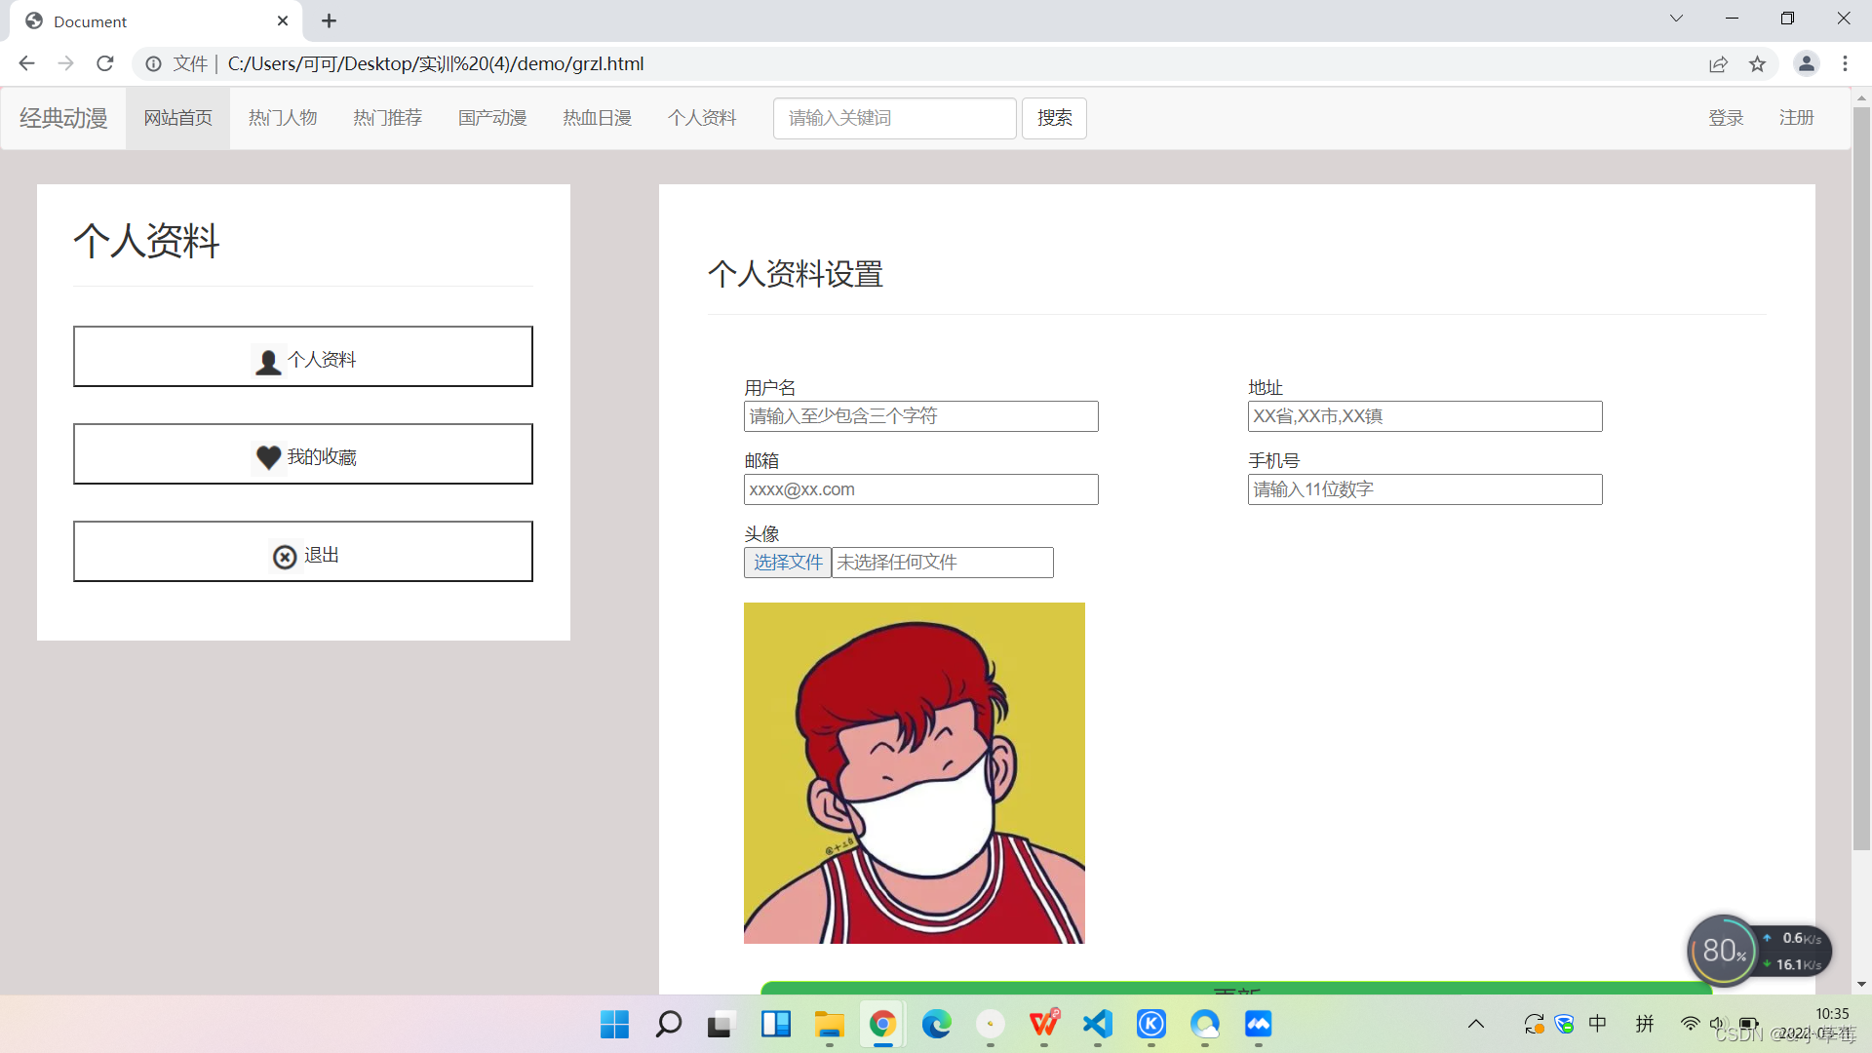Select the 网站首页 nav item
1872x1053 pixels.
[x=177, y=118]
